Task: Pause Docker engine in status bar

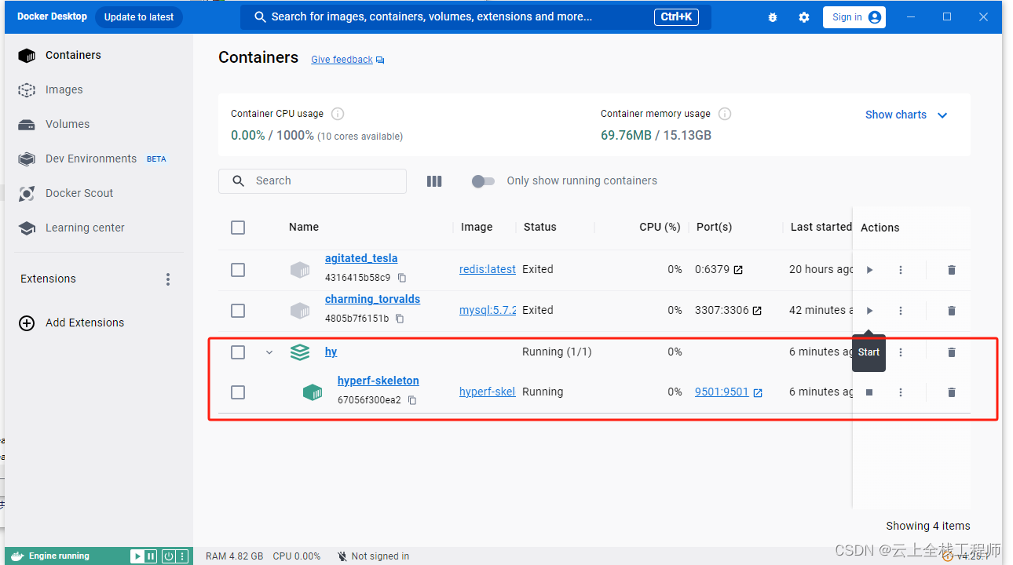Action: (151, 556)
